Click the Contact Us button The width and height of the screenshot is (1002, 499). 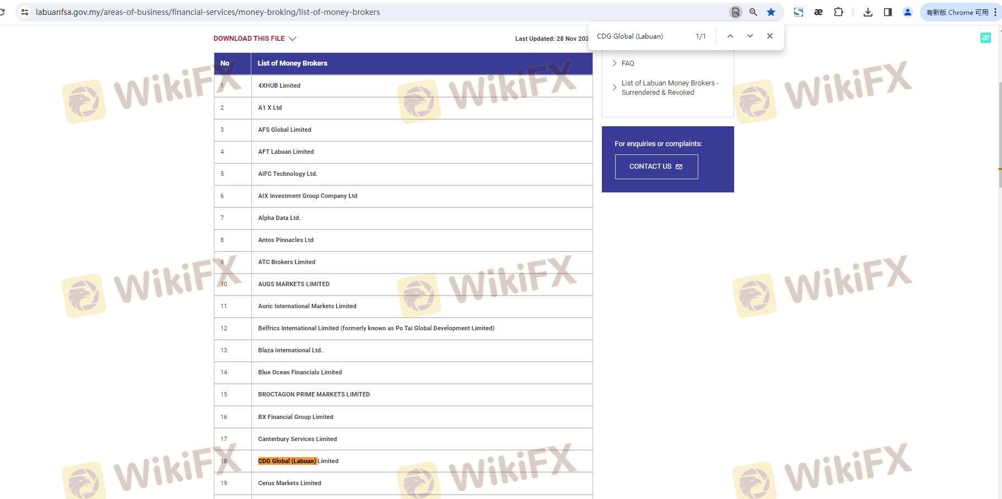(656, 167)
